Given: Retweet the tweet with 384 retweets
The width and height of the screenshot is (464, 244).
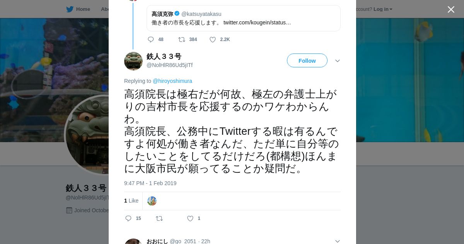Looking at the screenshot, I should (x=181, y=40).
